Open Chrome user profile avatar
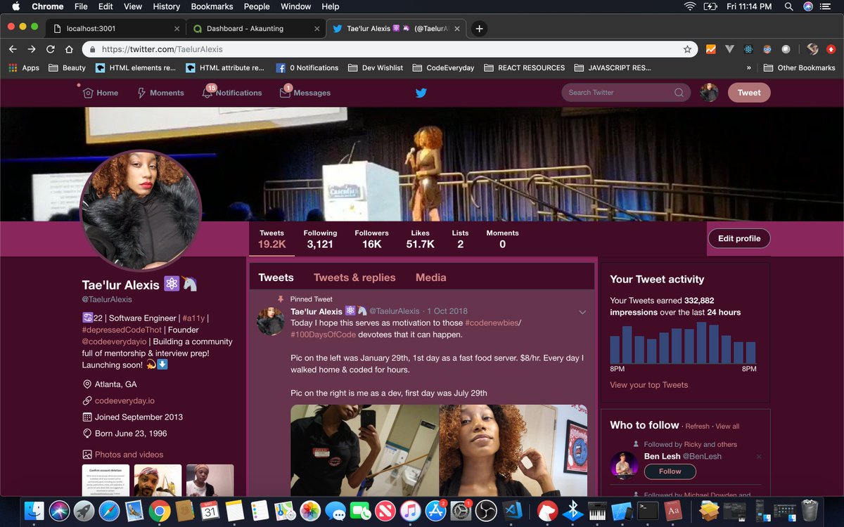Viewport: 844px width, 527px height. point(812,49)
